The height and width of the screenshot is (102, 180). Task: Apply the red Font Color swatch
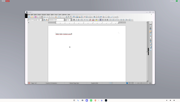point(93,20)
